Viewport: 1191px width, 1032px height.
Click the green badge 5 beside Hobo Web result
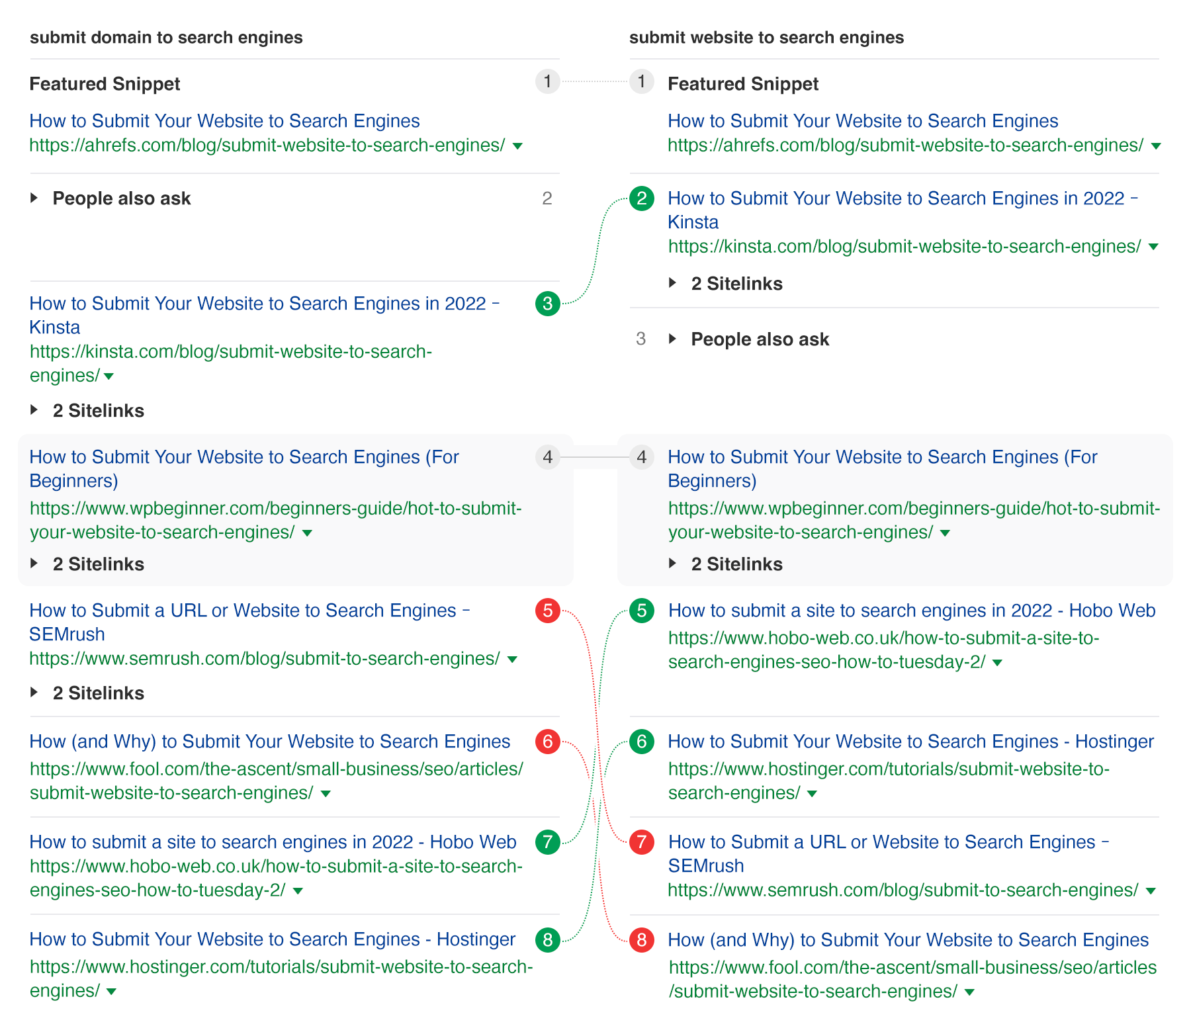(640, 611)
